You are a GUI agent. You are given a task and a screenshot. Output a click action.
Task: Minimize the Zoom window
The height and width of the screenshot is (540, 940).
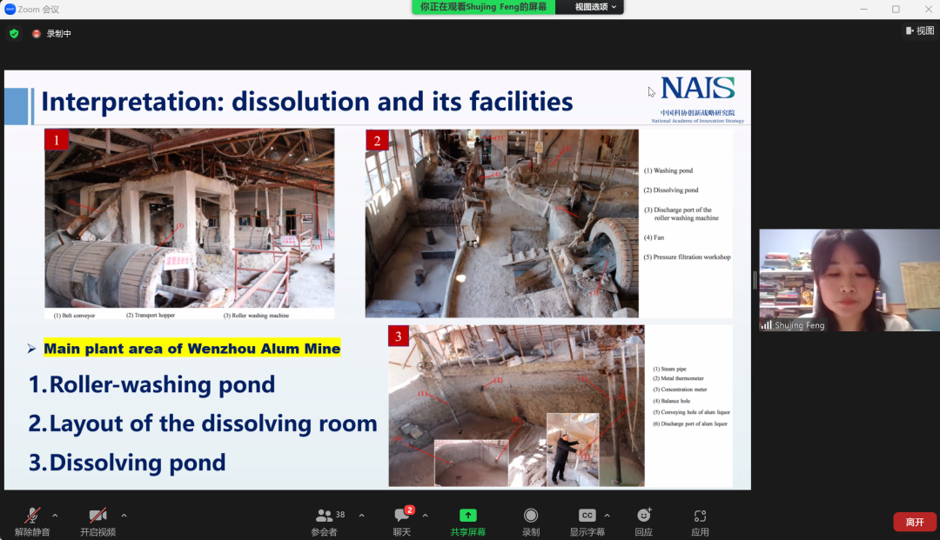pyautogui.click(x=864, y=9)
